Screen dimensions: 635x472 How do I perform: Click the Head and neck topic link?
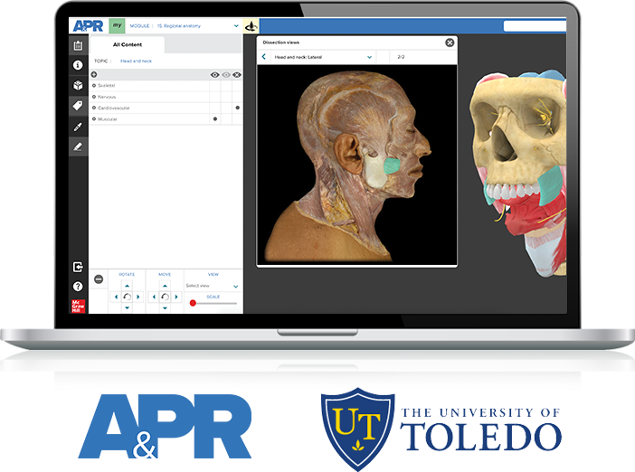[136, 61]
